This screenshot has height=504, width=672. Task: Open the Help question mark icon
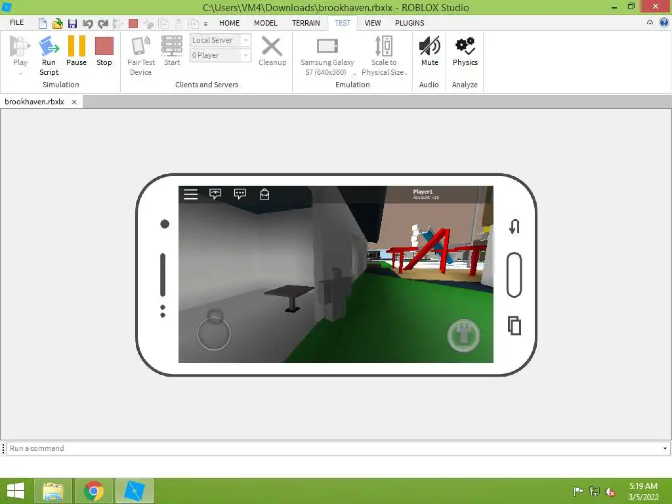664,23
